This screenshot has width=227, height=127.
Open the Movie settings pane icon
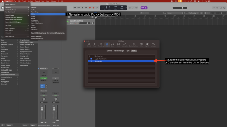(118, 44)
